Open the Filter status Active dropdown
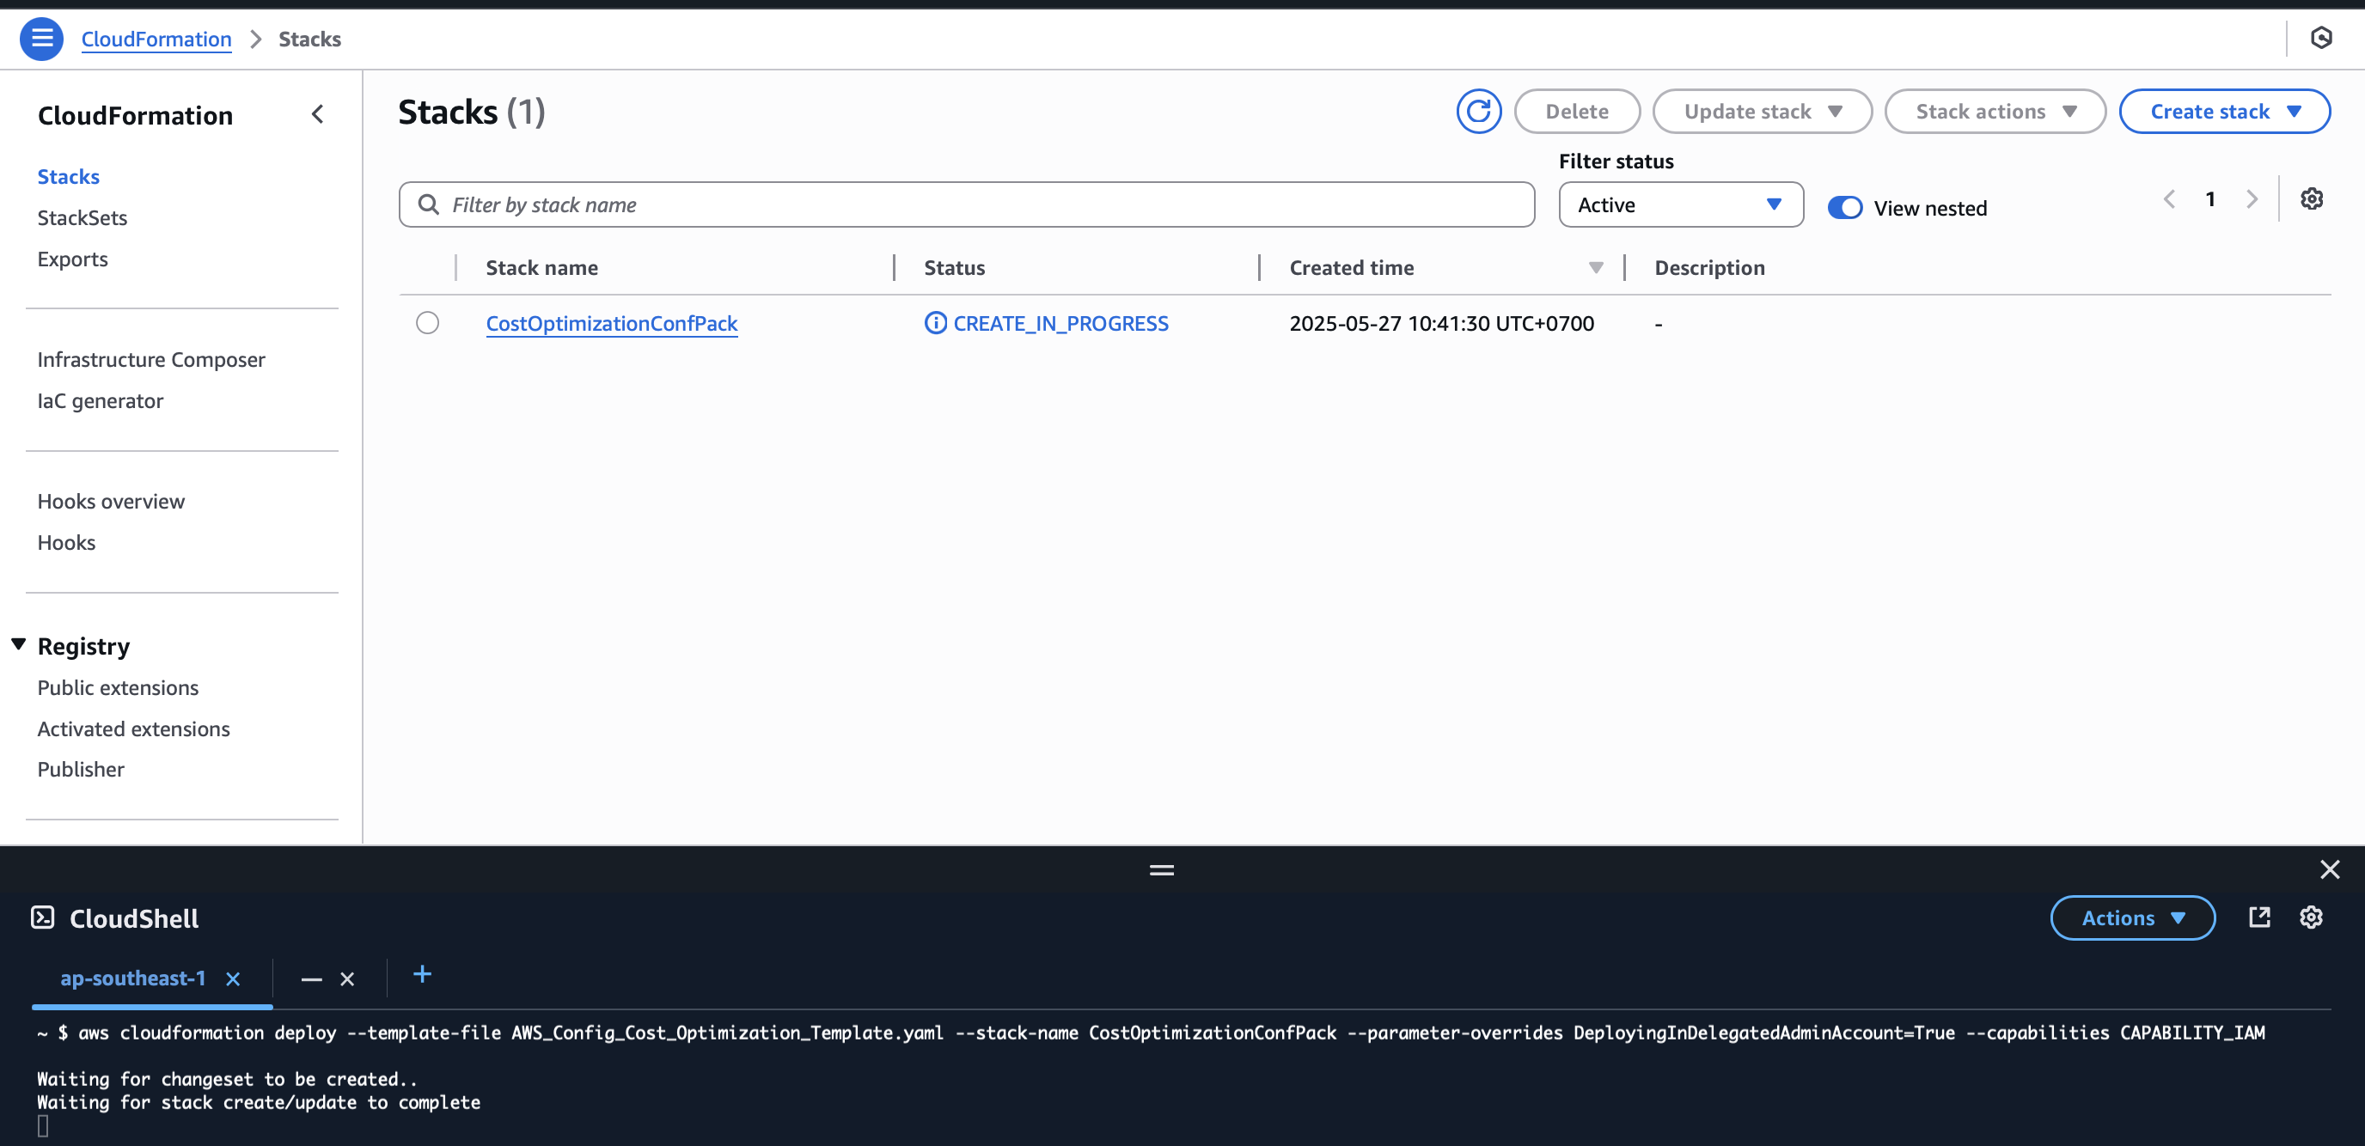This screenshot has width=2365, height=1146. [x=1680, y=204]
